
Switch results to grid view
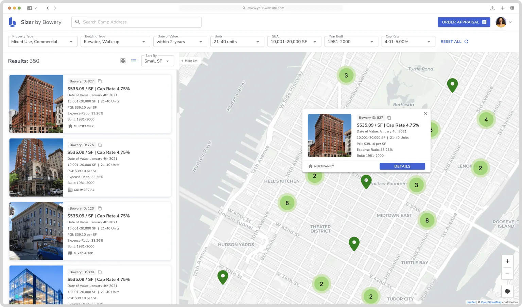click(123, 61)
